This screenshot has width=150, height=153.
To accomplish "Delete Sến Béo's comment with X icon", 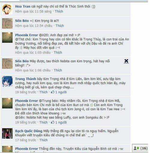I will (126, 61).
